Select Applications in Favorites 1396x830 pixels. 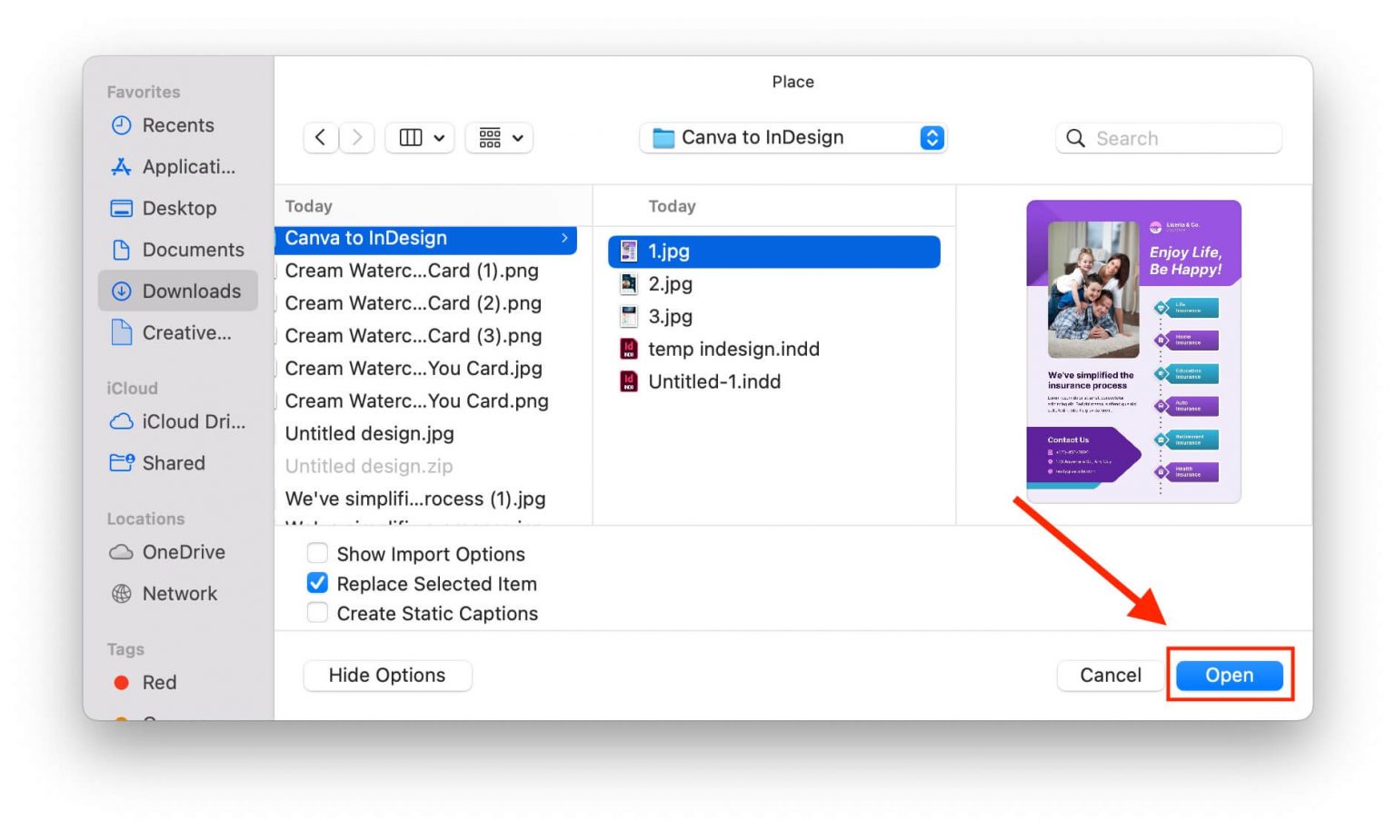point(186,167)
